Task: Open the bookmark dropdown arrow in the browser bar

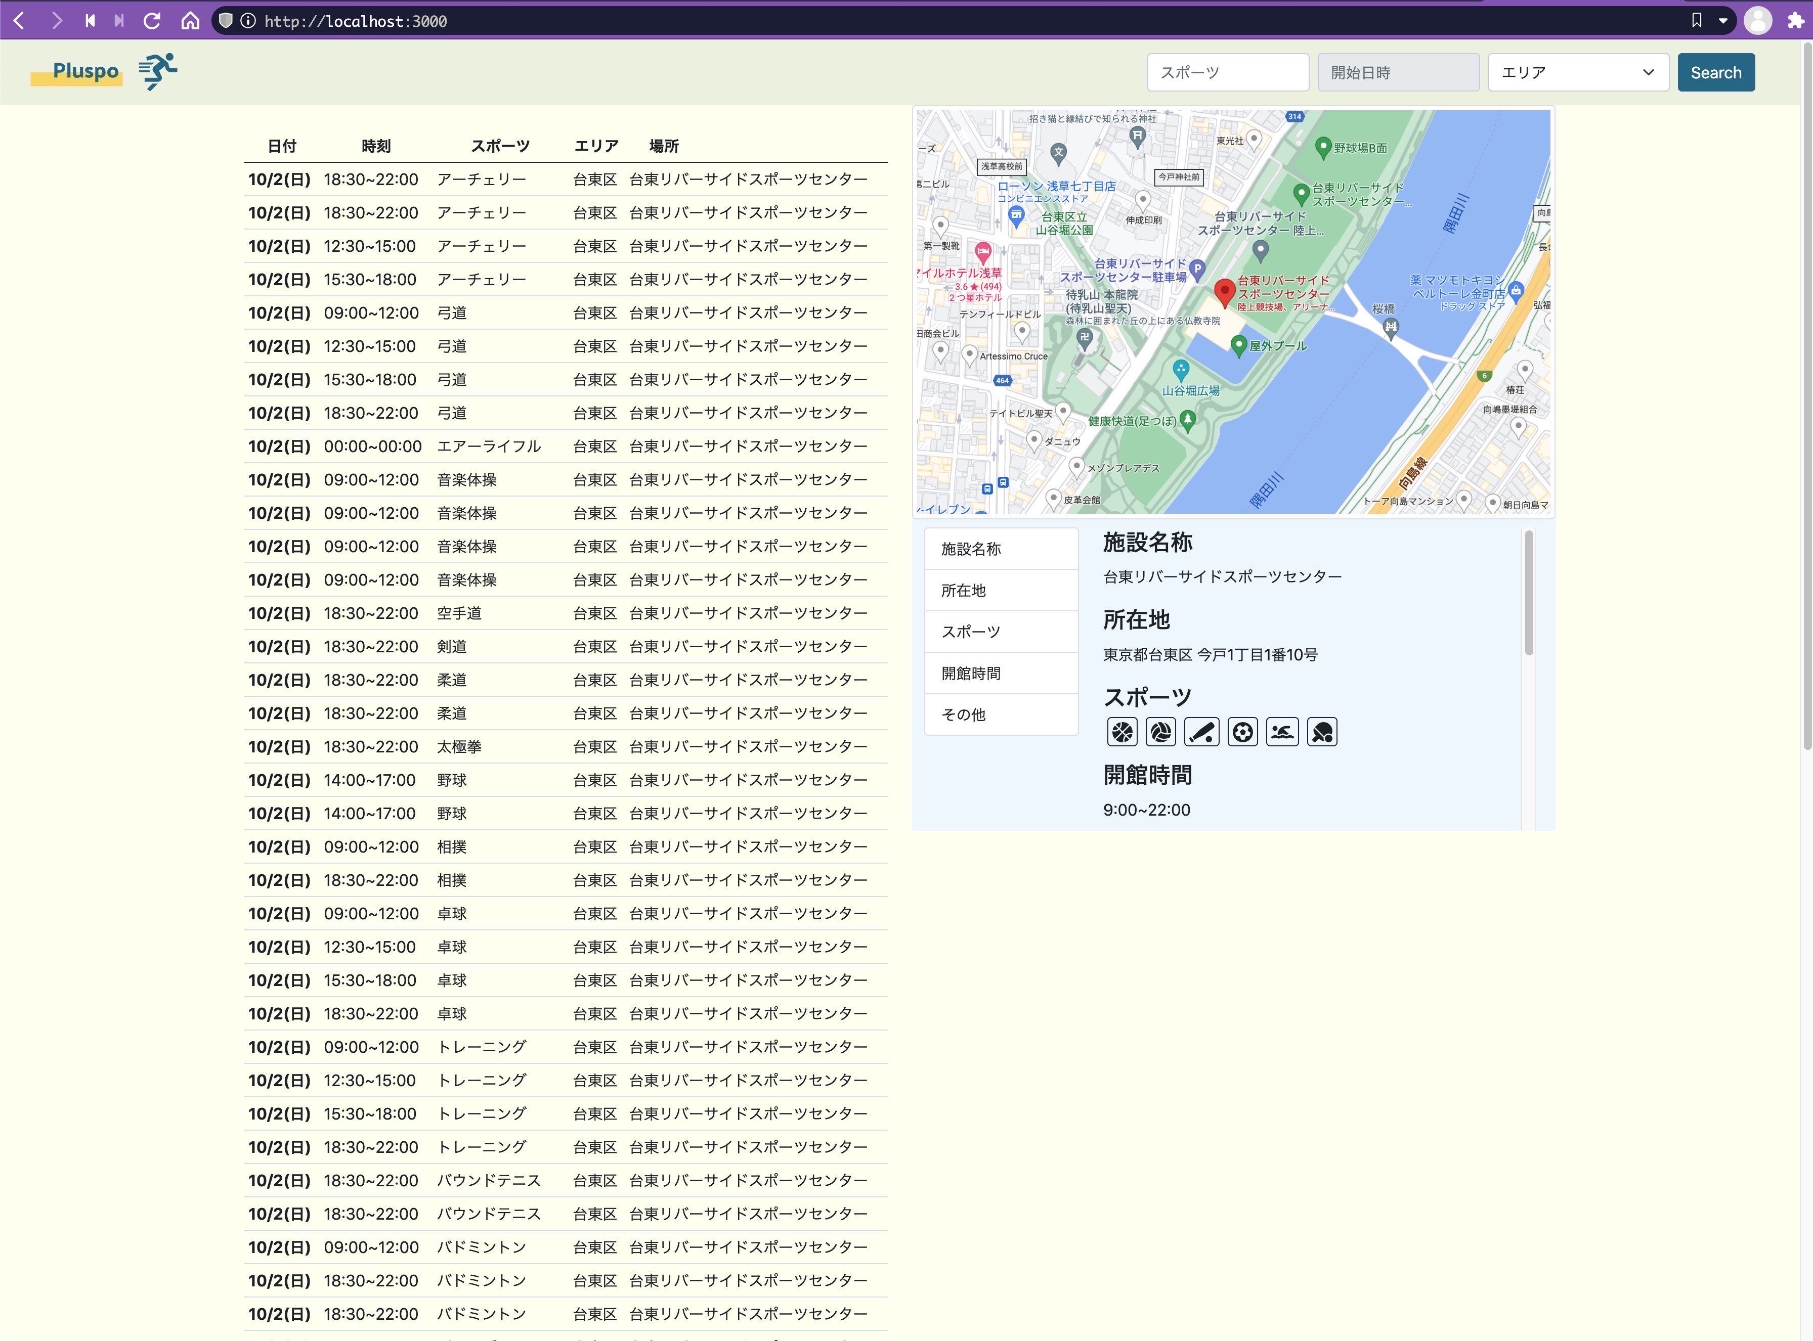Action: [x=1723, y=21]
